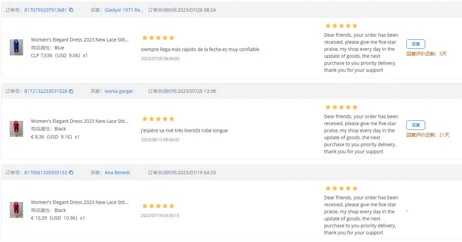This screenshot has height=242, width=462.
Task: Click the buyer's star rating above the French review
Action: [x=158, y=119]
